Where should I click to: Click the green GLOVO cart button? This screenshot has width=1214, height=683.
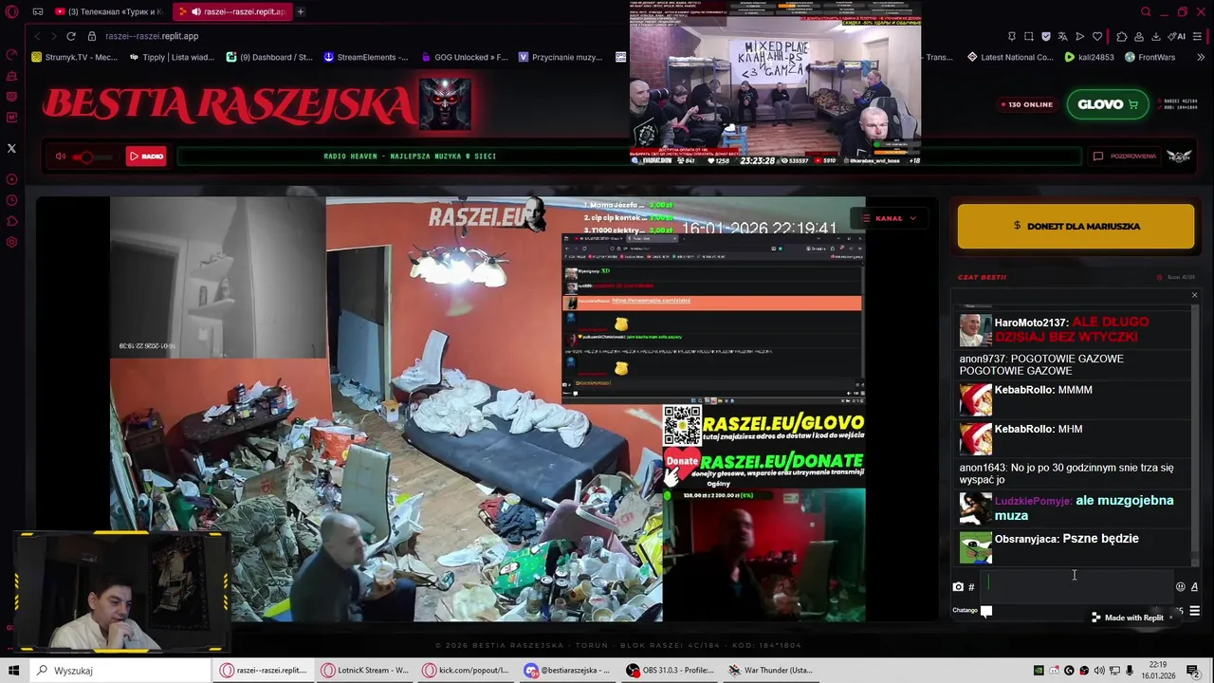(x=1108, y=104)
